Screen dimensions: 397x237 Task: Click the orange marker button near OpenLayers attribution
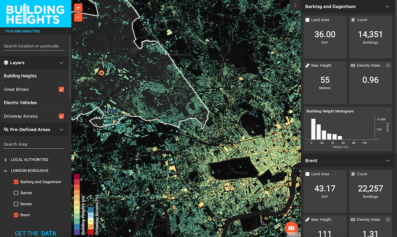coord(292,228)
